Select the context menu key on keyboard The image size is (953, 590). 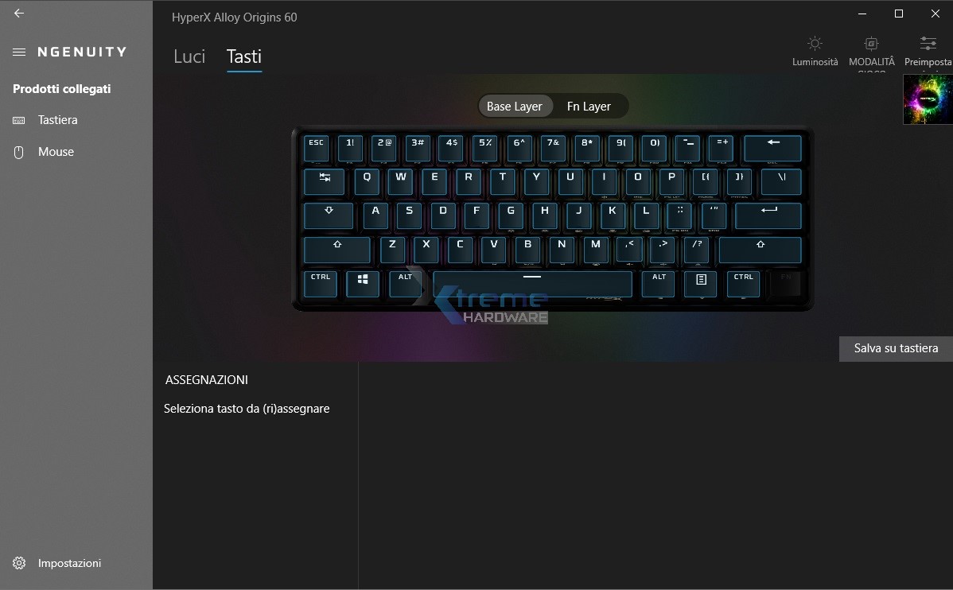pyautogui.click(x=701, y=283)
